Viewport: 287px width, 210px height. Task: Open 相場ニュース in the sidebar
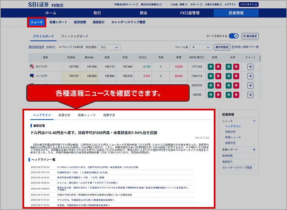click(x=233, y=137)
